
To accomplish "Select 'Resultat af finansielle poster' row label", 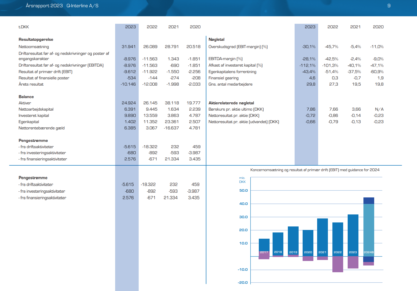I will click(x=44, y=78).
